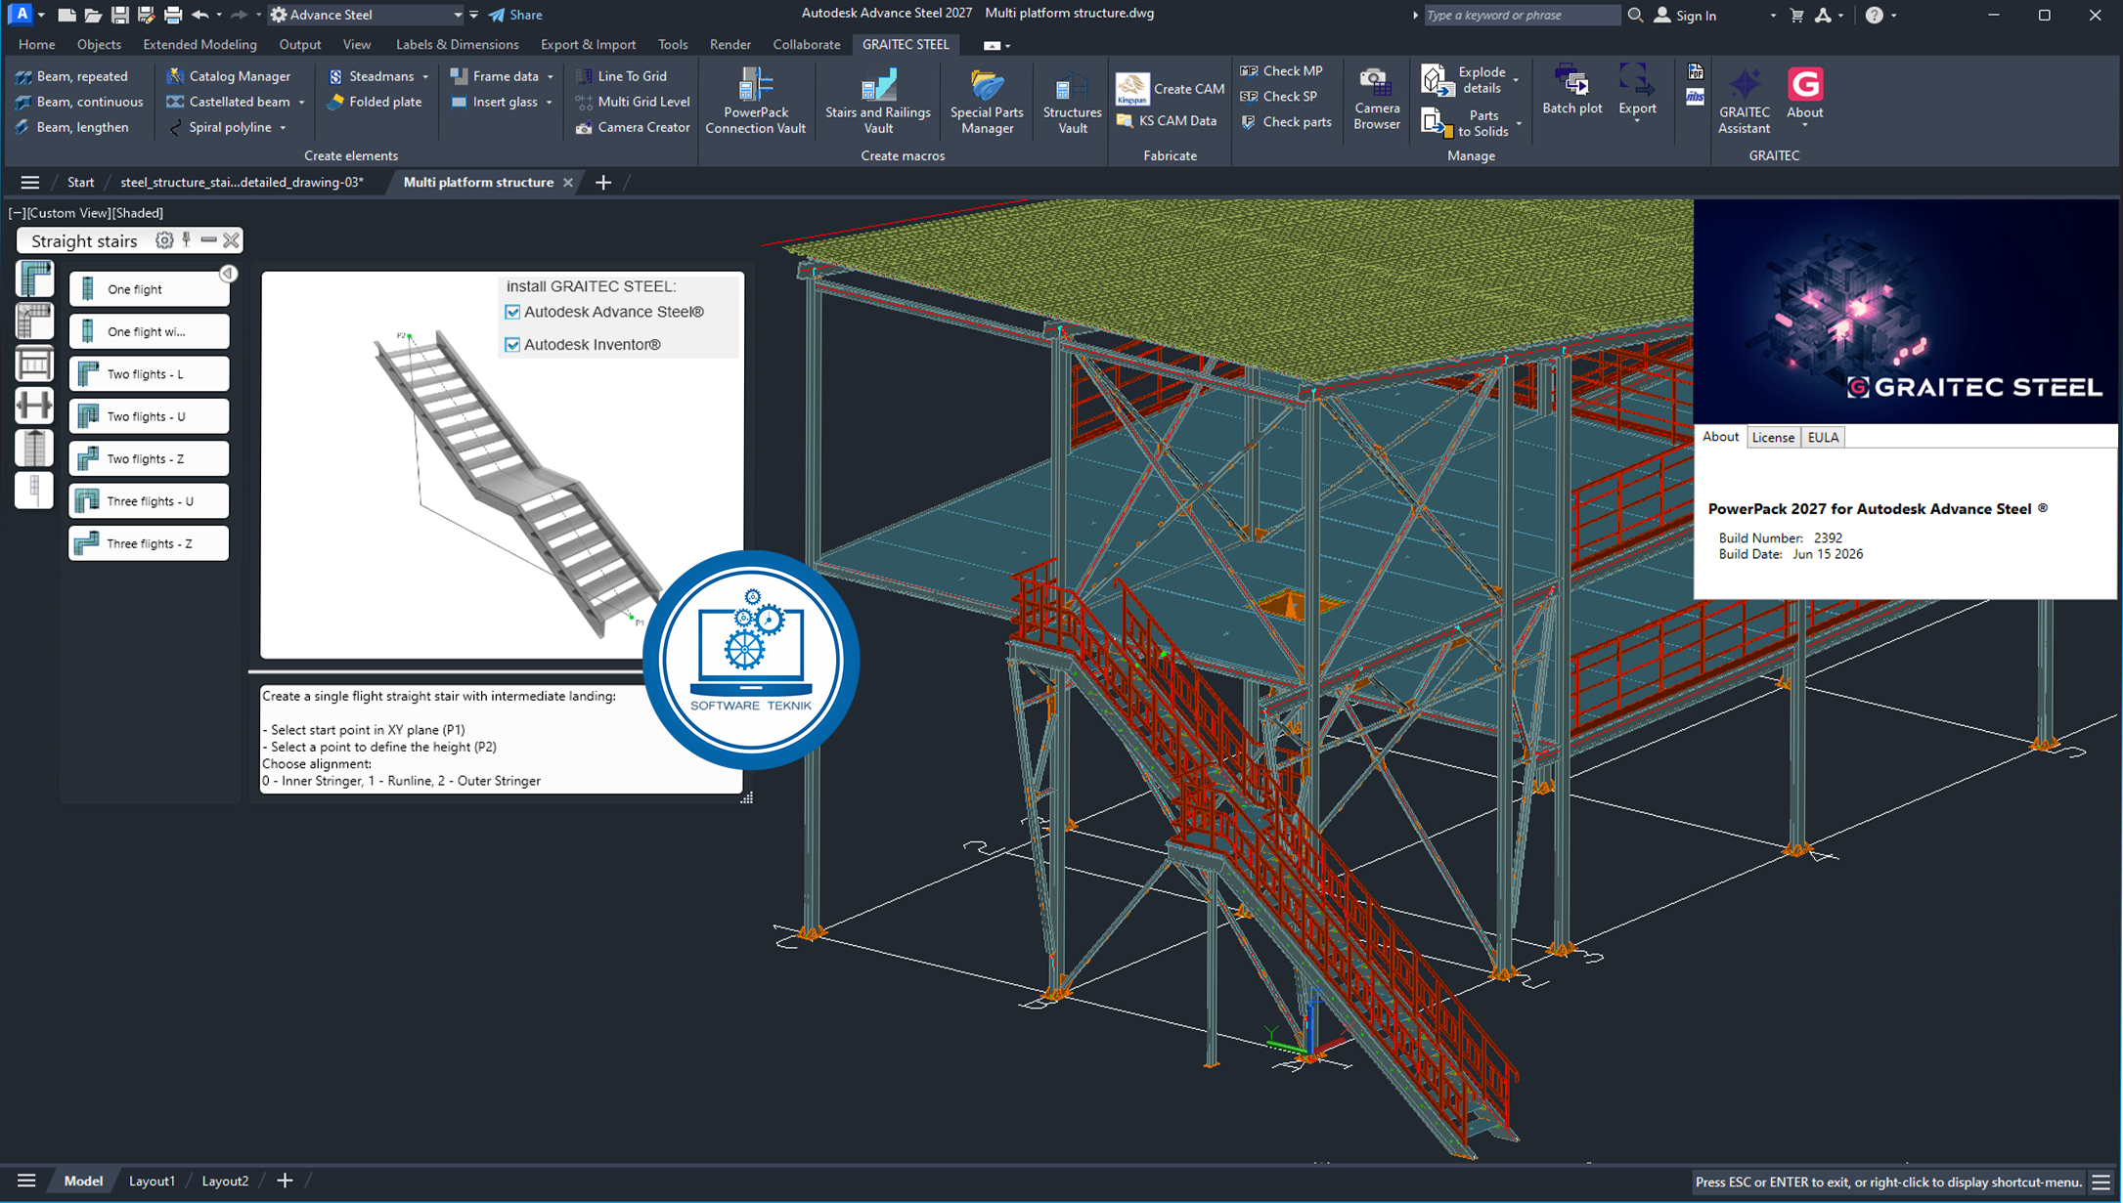The image size is (2123, 1203).
Task: Toggle Autodesk Inventor checkbox
Action: pyautogui.click(x=512, y=345)
